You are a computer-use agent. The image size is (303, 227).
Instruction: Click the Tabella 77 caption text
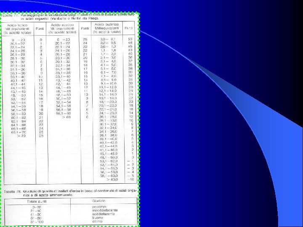[x=68, y=16]
